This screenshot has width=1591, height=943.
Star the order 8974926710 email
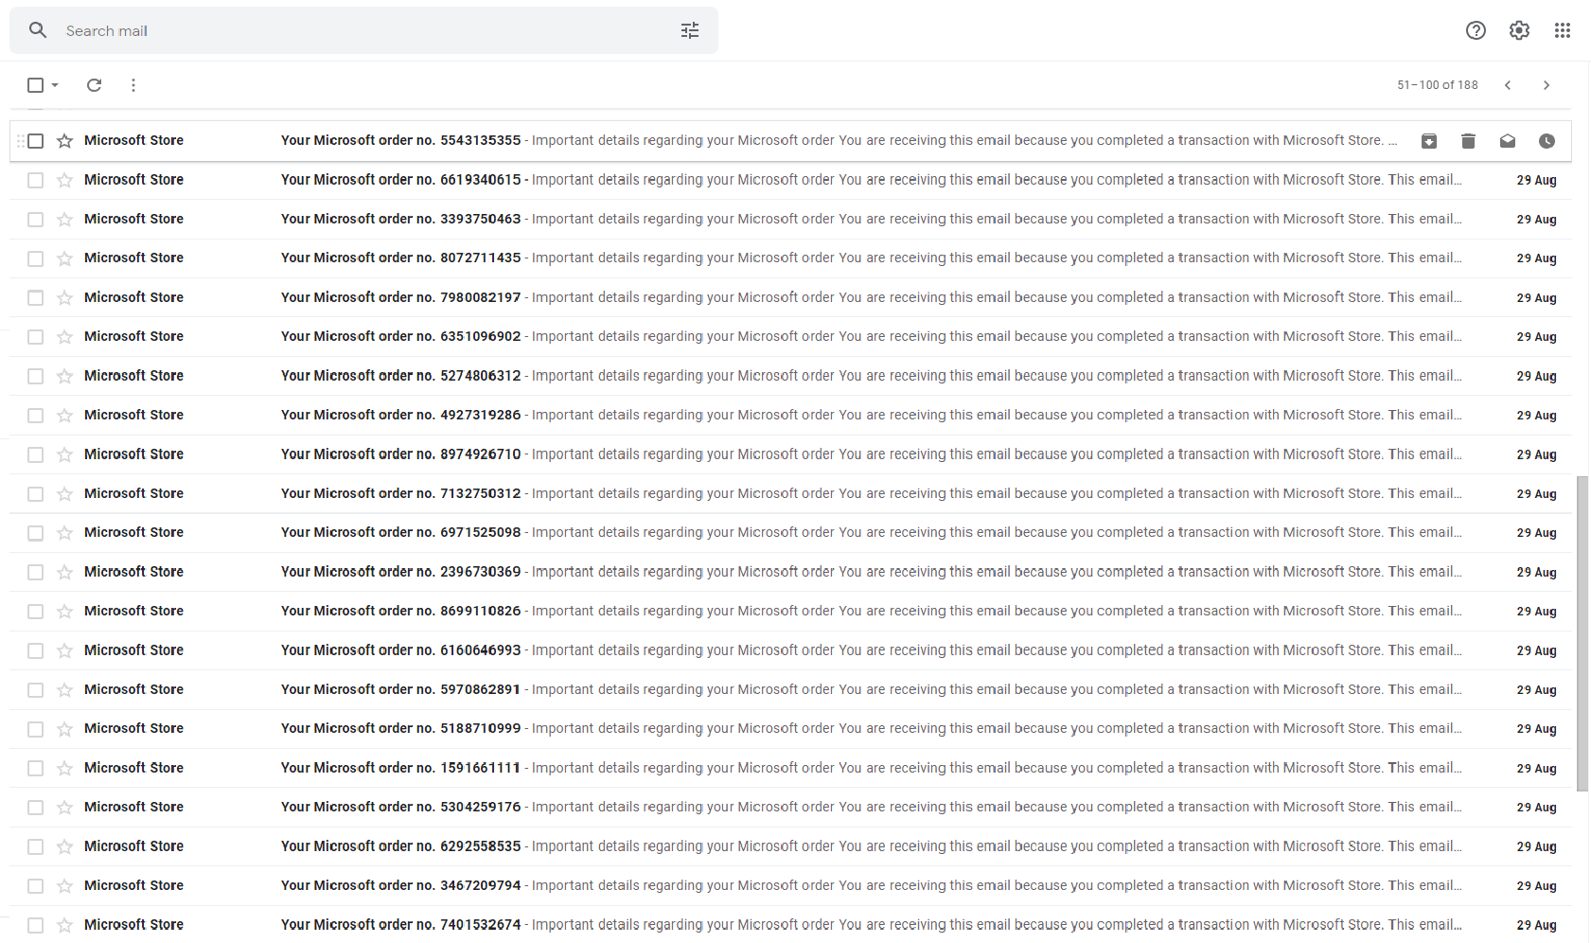(64, 455)
